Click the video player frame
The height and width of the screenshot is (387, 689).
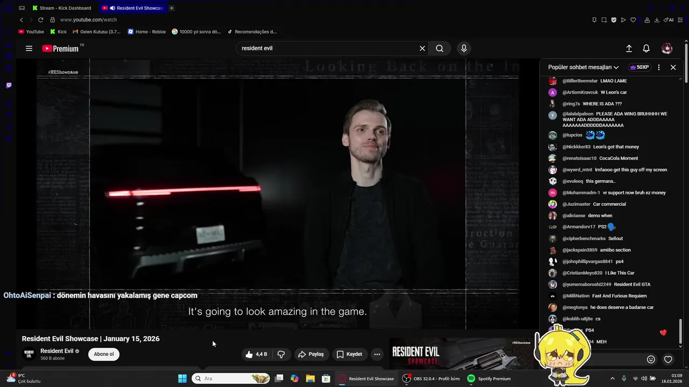click(277, 193)
